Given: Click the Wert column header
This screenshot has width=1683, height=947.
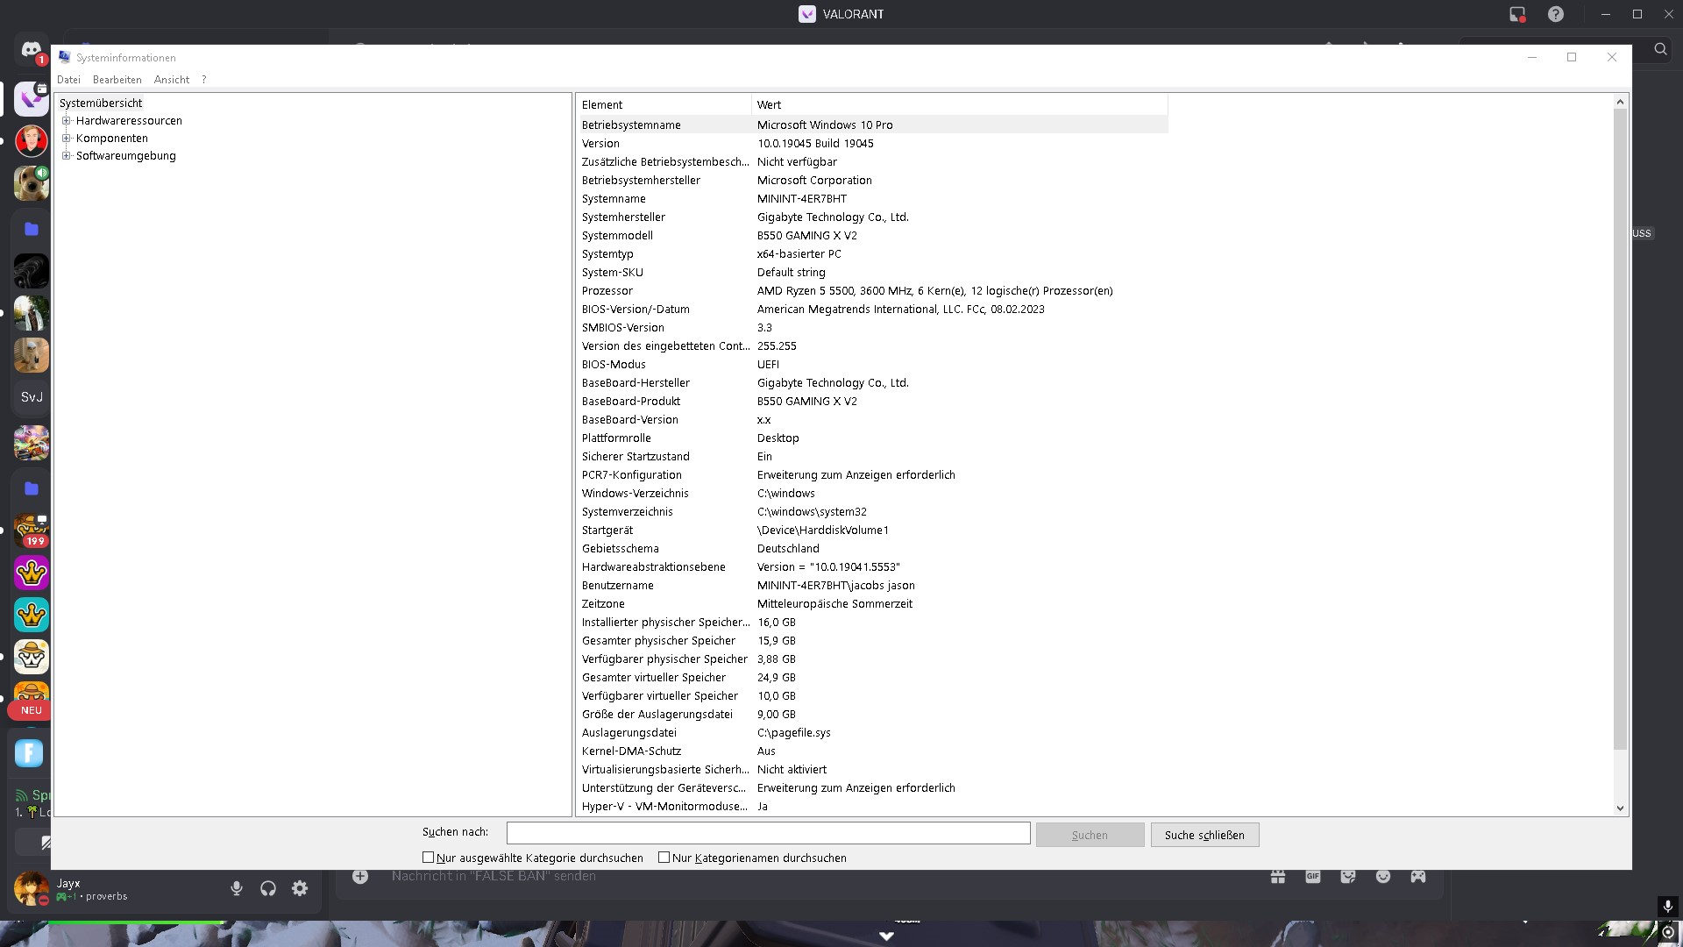Looking at the screenshot, I should pos(960,104).
